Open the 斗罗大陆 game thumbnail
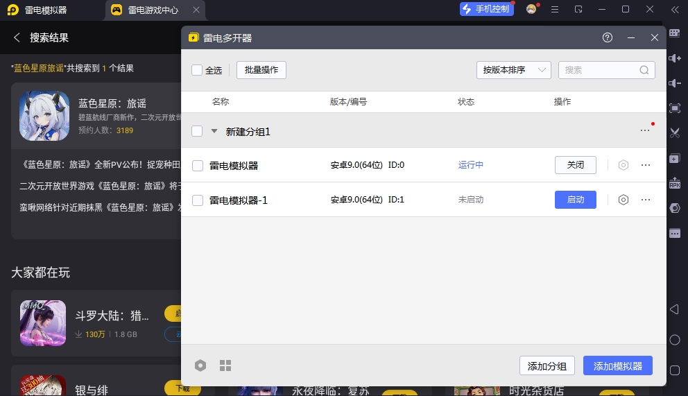688x396 pixels. 43,323
